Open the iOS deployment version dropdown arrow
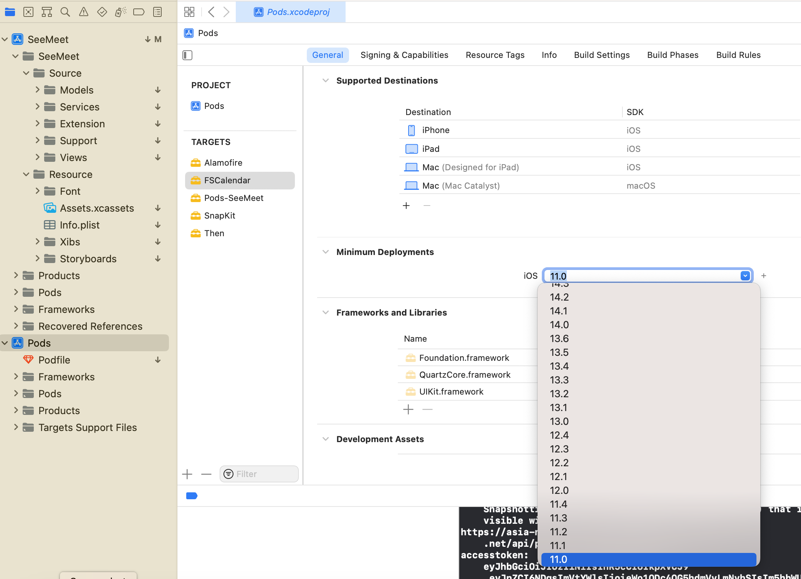The image size is (801, 579). coord(745,276)
